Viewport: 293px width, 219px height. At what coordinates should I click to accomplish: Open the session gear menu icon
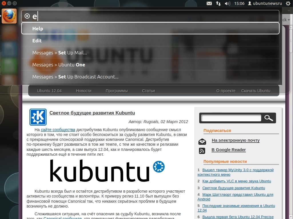coord(288,3)
